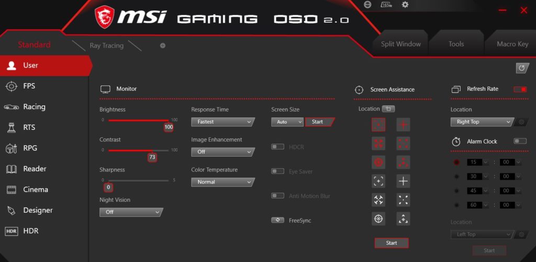Toggle the FreeSync switch
536x262 pixels.
click(x=277, y=221)
